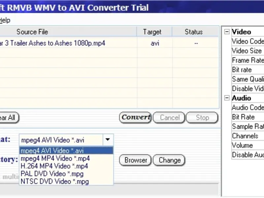The width and height of the screenshot is (264, 198).
Task: Select the Video Size property row
Action: tap(248, 51)
